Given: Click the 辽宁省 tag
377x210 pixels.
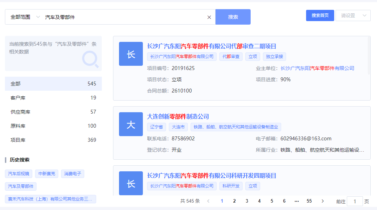Looking at the screenshot, I should (x=157, y=127).
